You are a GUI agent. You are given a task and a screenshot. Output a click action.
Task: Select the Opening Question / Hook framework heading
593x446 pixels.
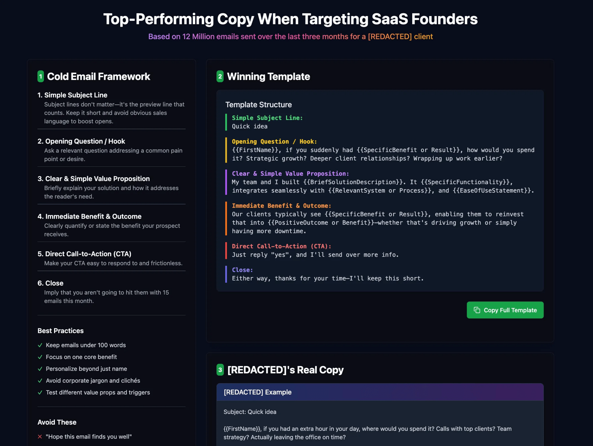[81, 141]
